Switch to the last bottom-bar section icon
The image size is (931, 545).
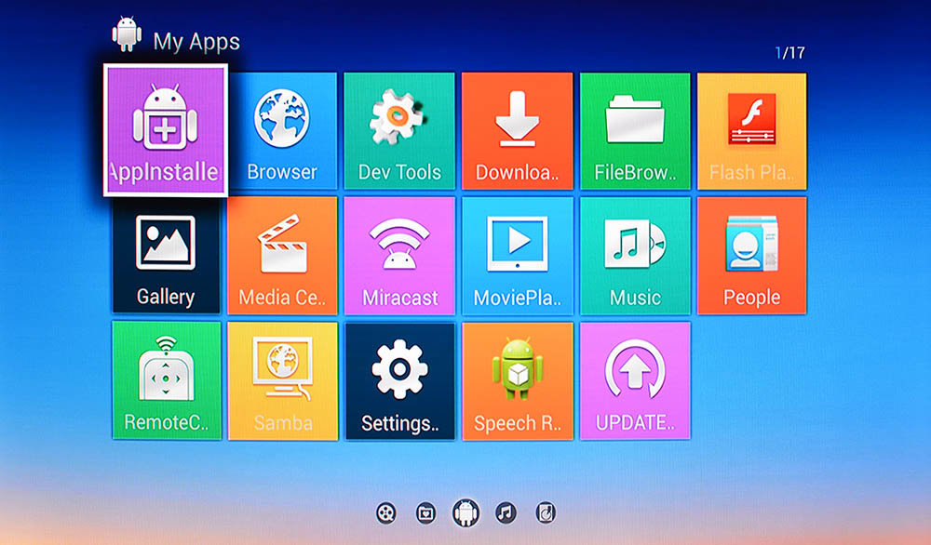(546, 512)
